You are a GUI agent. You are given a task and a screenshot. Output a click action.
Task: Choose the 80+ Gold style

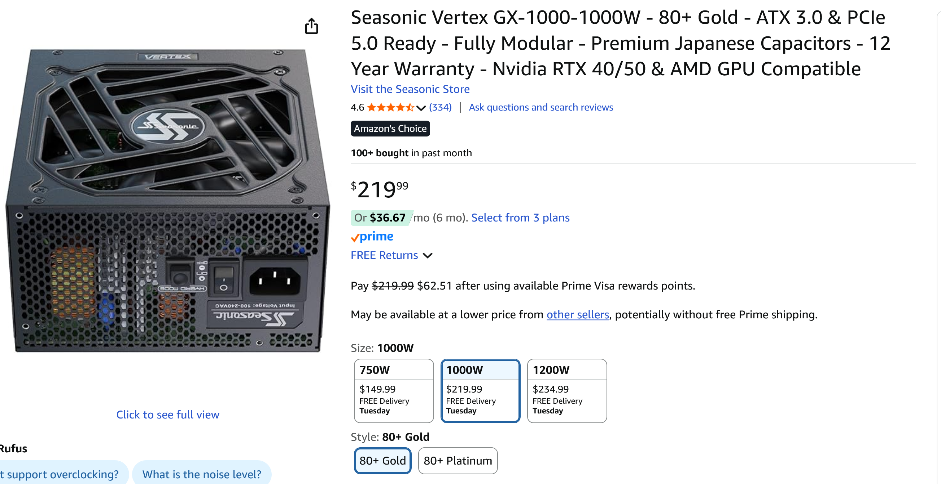tap(382, 460)
